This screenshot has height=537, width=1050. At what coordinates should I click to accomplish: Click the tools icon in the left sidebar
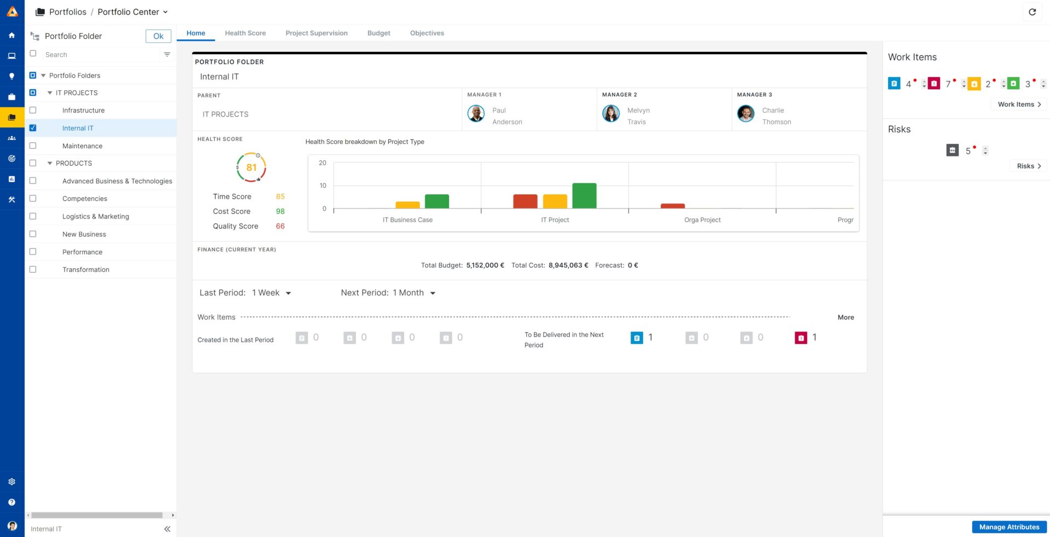11,200
